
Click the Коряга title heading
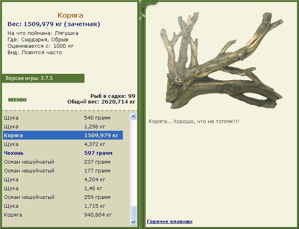70,15
